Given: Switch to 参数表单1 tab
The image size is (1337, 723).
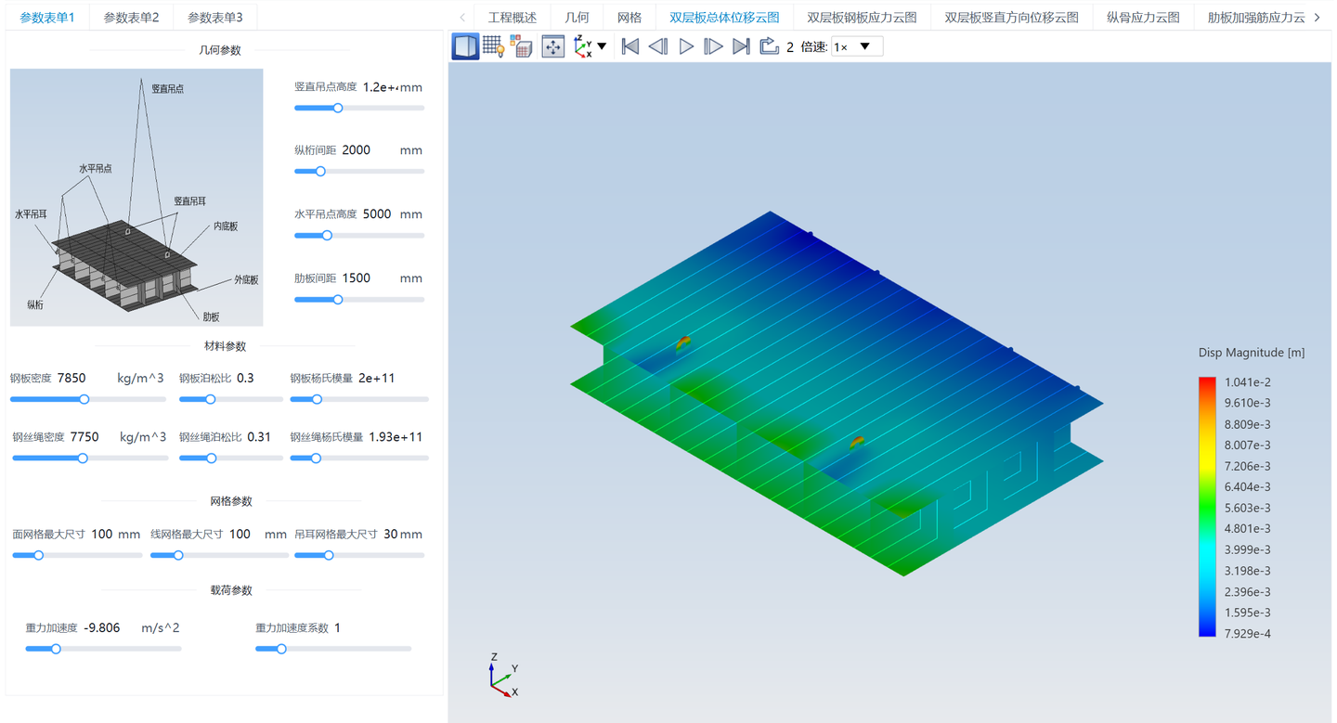Looking at the screenshot, I should pos(47,17).
